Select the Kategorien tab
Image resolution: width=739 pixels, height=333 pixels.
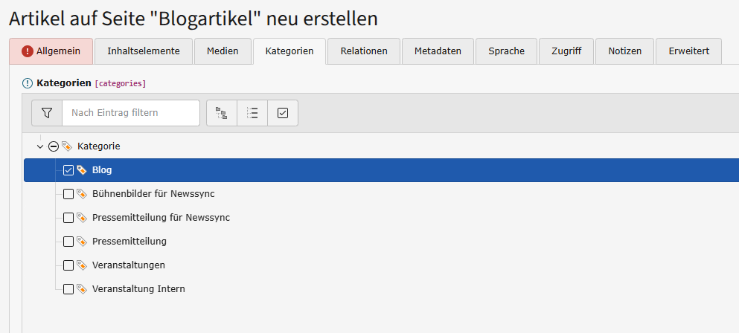coord(289,51)
